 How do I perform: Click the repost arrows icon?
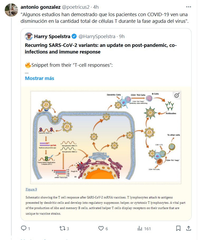(x=62, y=228)
